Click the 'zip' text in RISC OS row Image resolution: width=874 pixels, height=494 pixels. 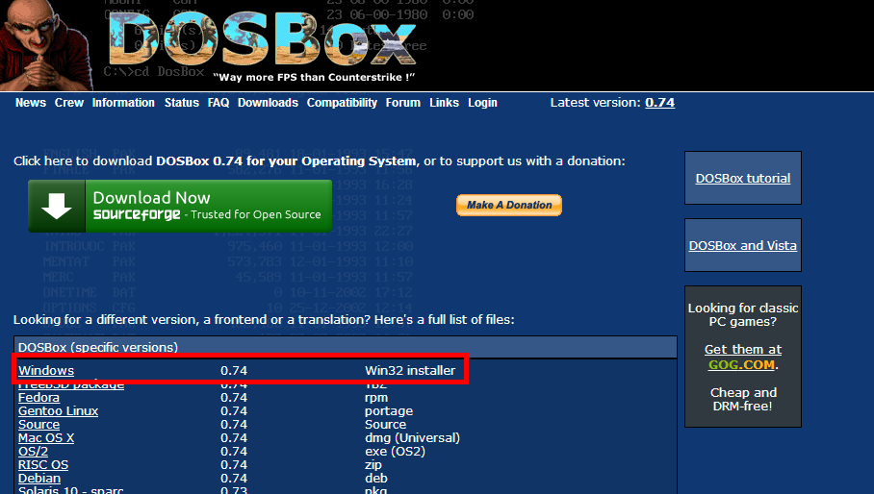point(373,464)
